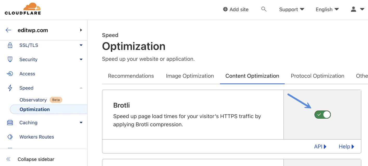Open the Image Optimization tab

[x=190, y=76]
